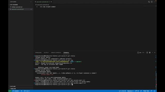The height and width of the screenshot is (92, 165).
Task: Click the second-commit.txt breadcrumb
Action: 43,5
